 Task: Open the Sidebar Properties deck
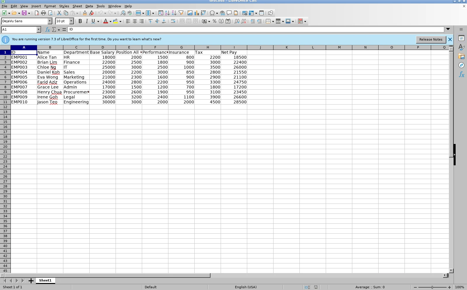tap(461, 38)
